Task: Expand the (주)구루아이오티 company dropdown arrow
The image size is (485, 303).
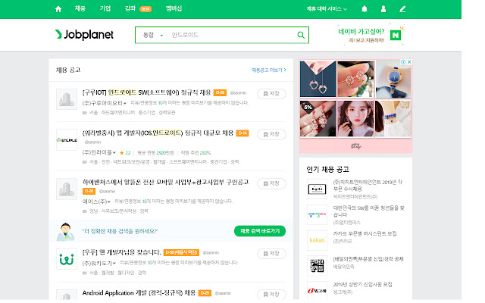Action: click(x=124, y=103)
